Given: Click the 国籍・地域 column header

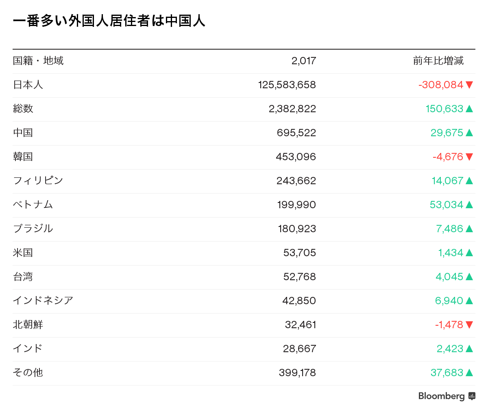Looking at the screenshot, I should (38, 61).
